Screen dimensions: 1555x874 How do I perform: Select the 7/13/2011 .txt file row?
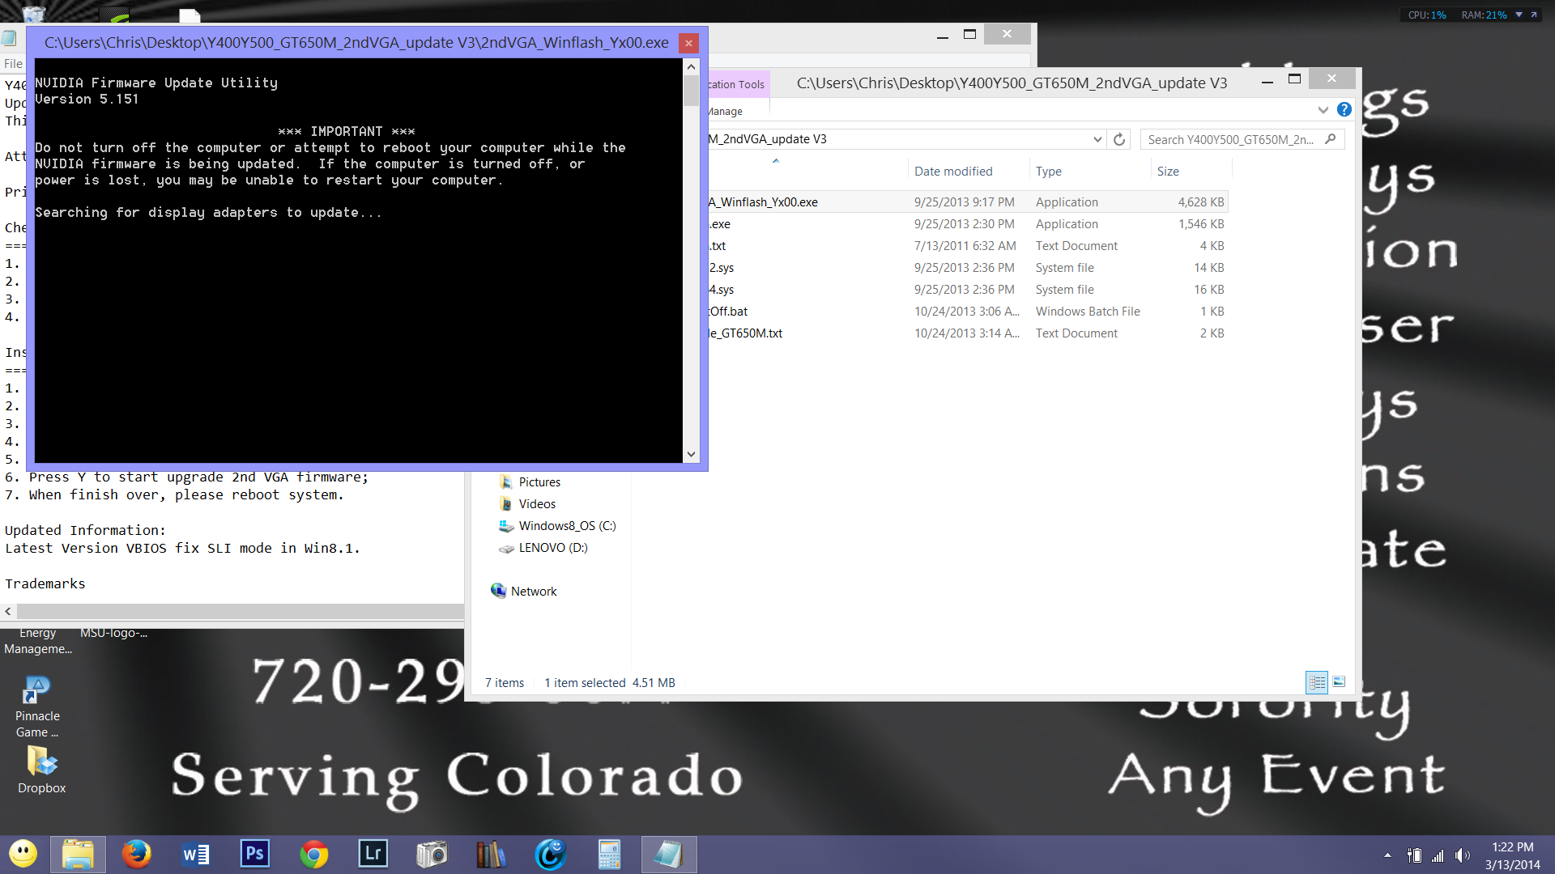pyautogui.click(x=968, y=246)
